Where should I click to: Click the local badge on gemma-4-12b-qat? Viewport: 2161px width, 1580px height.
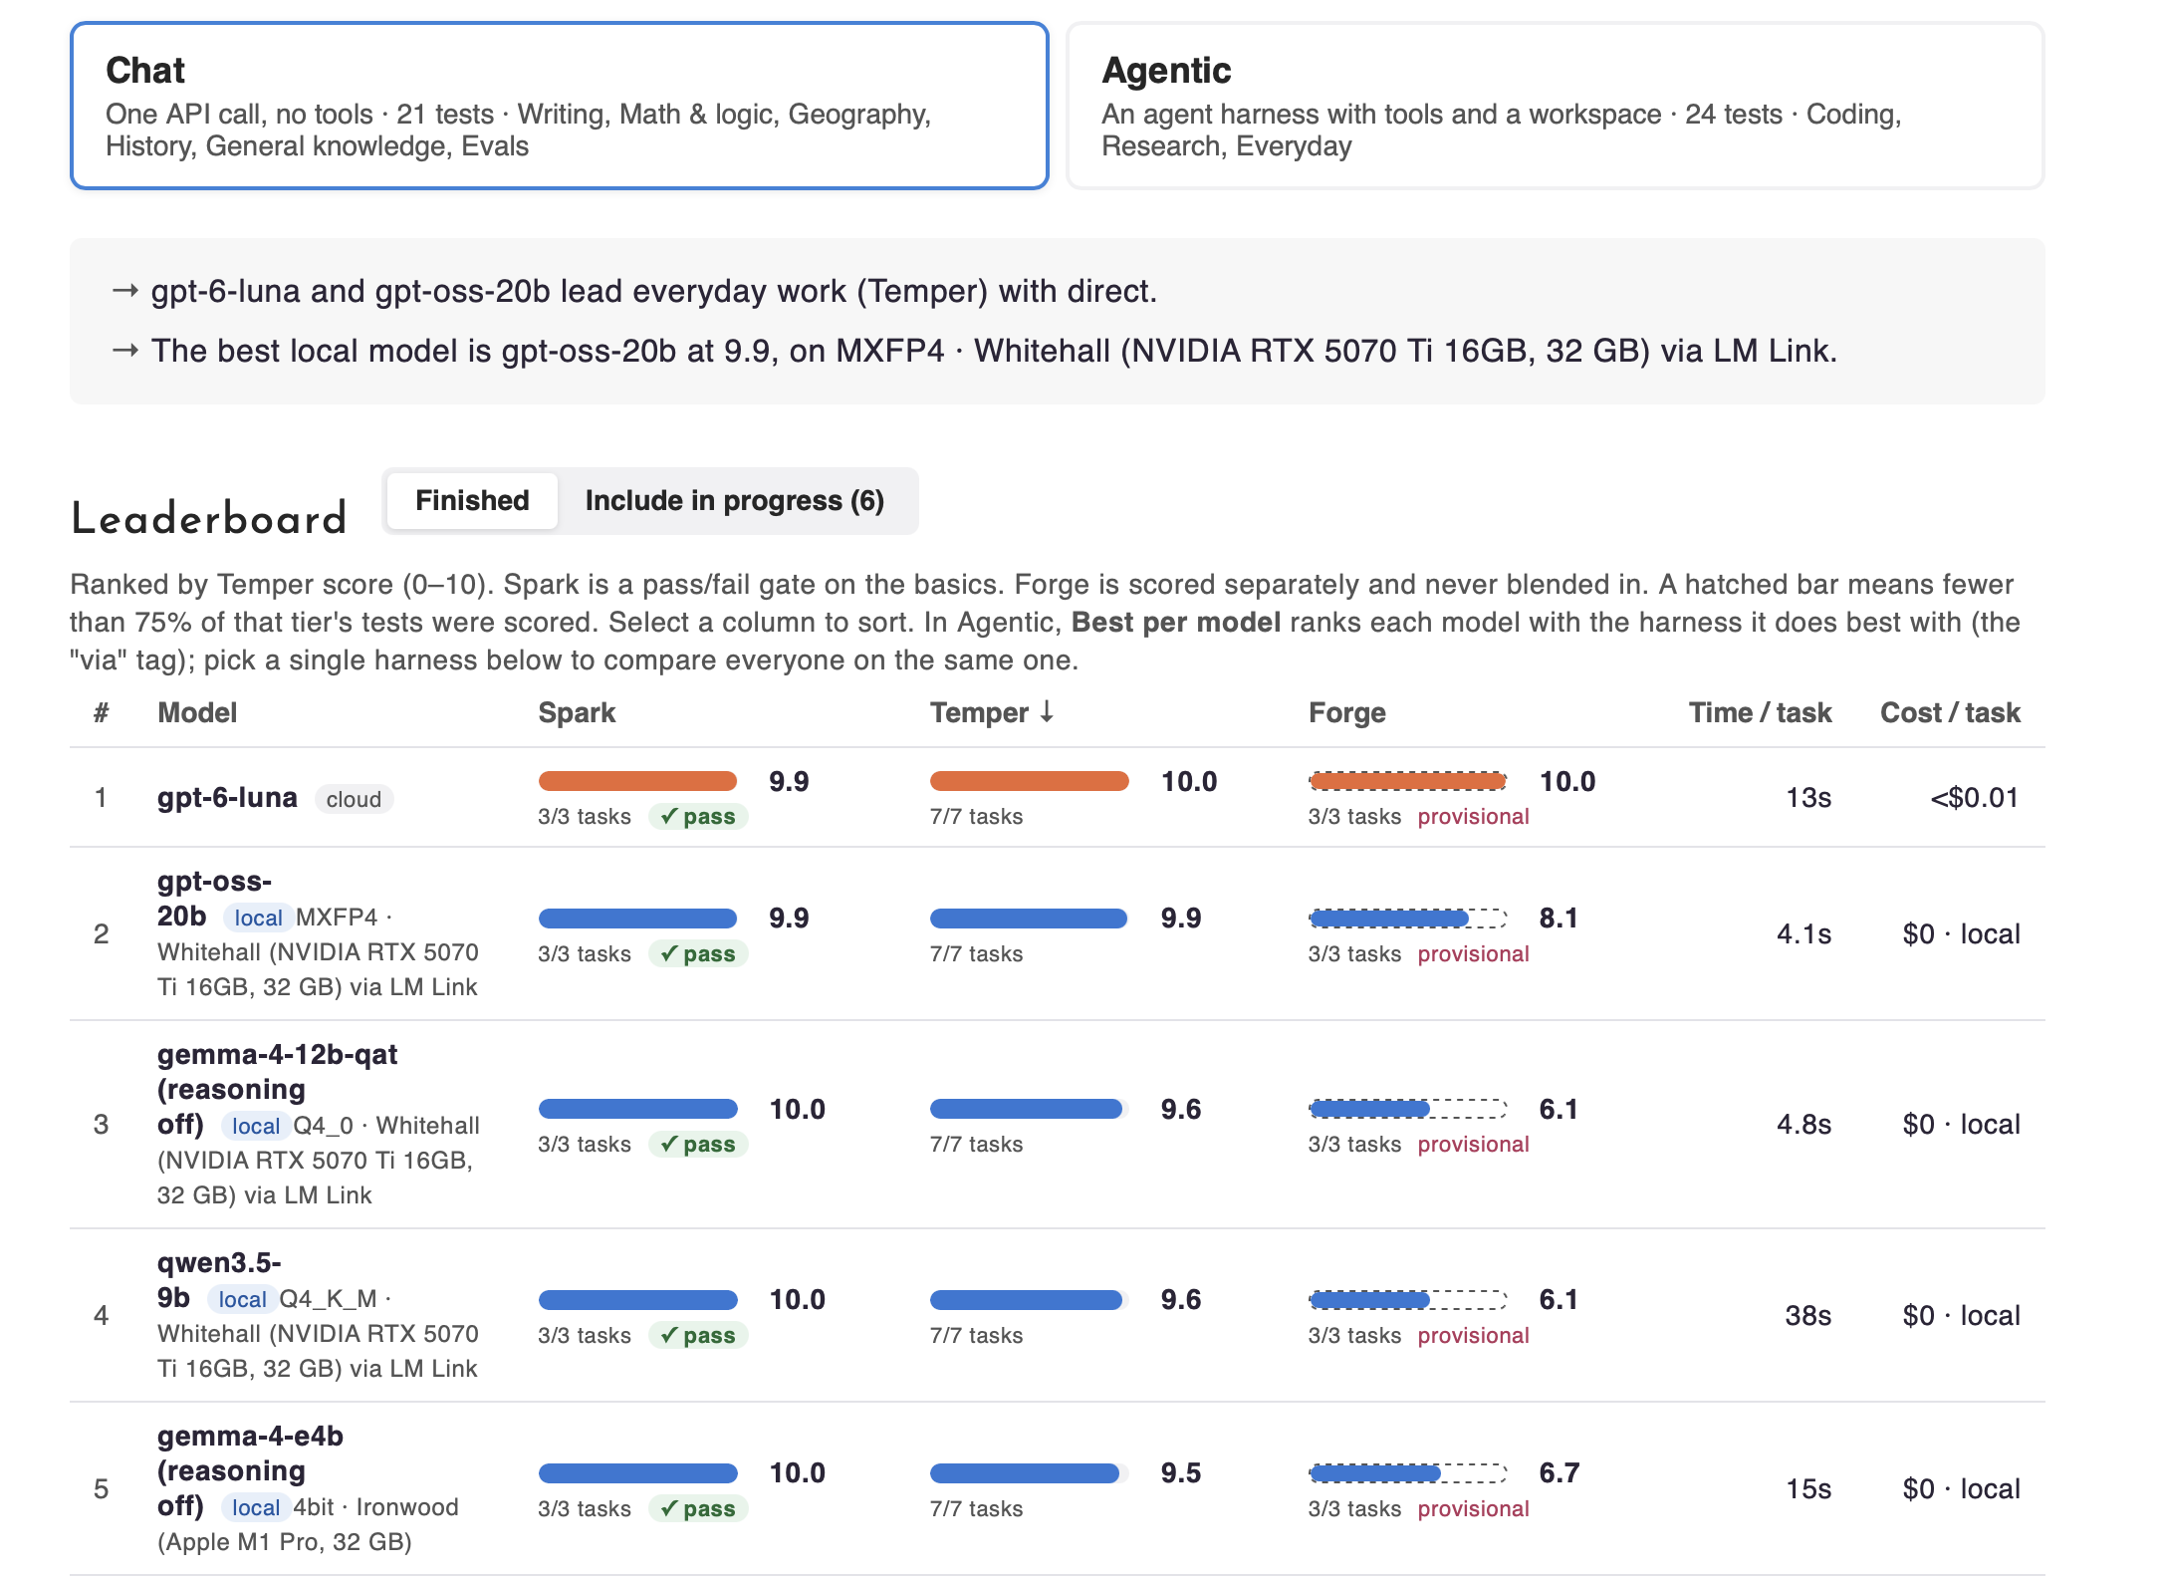255,1127
